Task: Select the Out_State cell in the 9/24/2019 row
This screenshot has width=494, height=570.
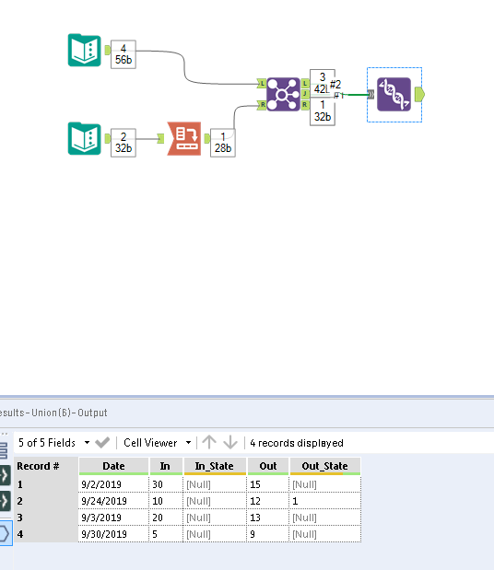Action: coord(325,501)
